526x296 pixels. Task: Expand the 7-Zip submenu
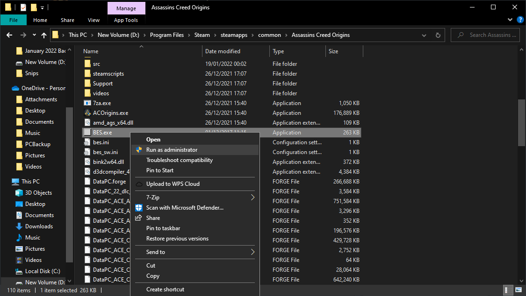[195, 197]
